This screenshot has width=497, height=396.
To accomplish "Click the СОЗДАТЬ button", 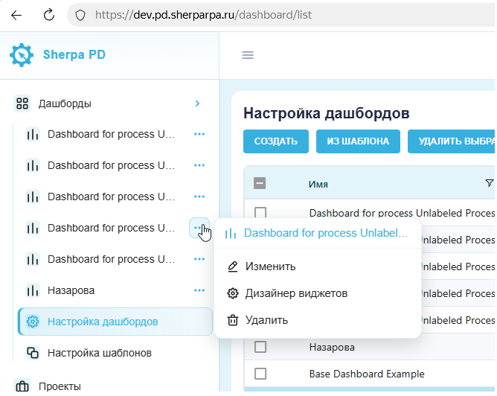I will point(276,141).
